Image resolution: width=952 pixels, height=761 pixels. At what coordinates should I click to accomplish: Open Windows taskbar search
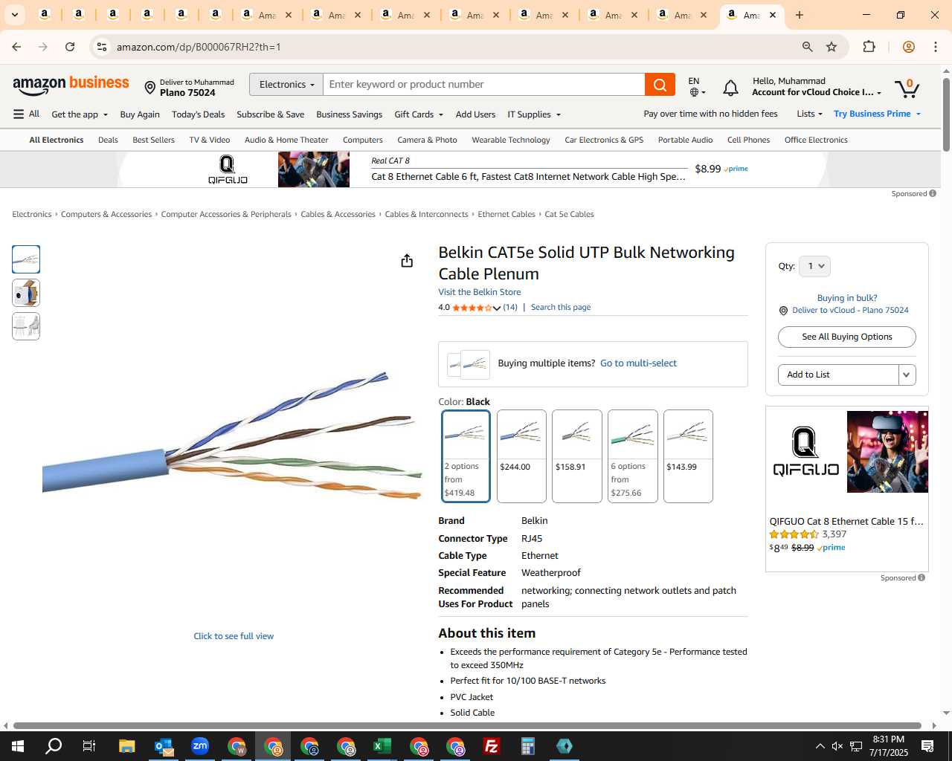54,746
